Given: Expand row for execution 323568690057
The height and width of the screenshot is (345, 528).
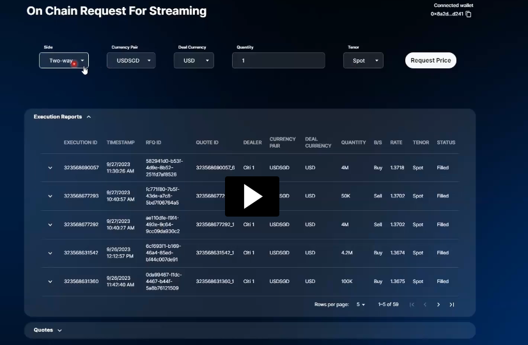Looking at the screenshot, I should (x=50, y=167).
